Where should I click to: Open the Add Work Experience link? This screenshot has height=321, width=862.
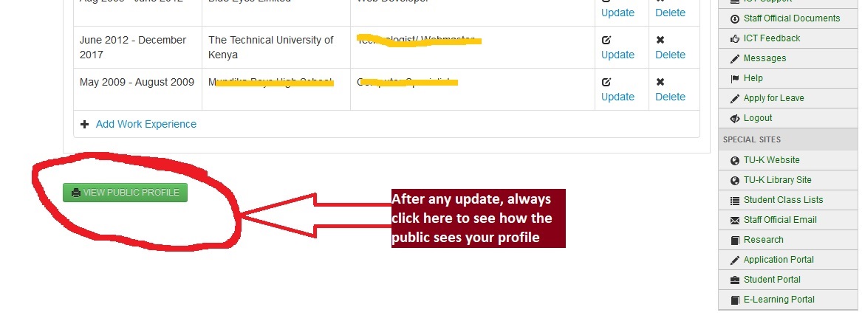pos(146,124)
